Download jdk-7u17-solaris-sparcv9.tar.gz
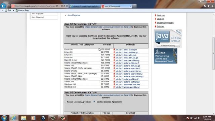The height and width of the screenshot is (121, 215). click(x=130, y=76)
